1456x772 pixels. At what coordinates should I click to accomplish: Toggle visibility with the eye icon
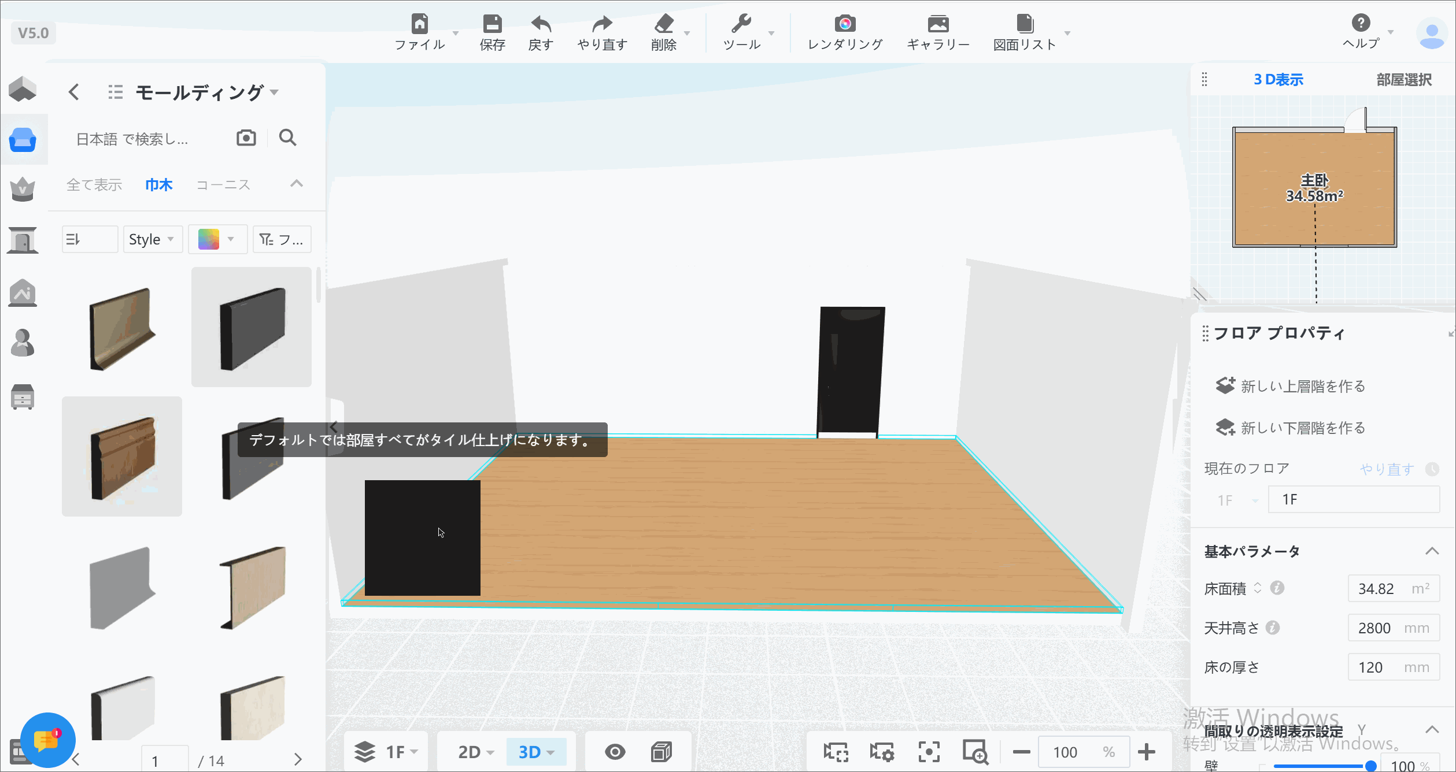615,752
